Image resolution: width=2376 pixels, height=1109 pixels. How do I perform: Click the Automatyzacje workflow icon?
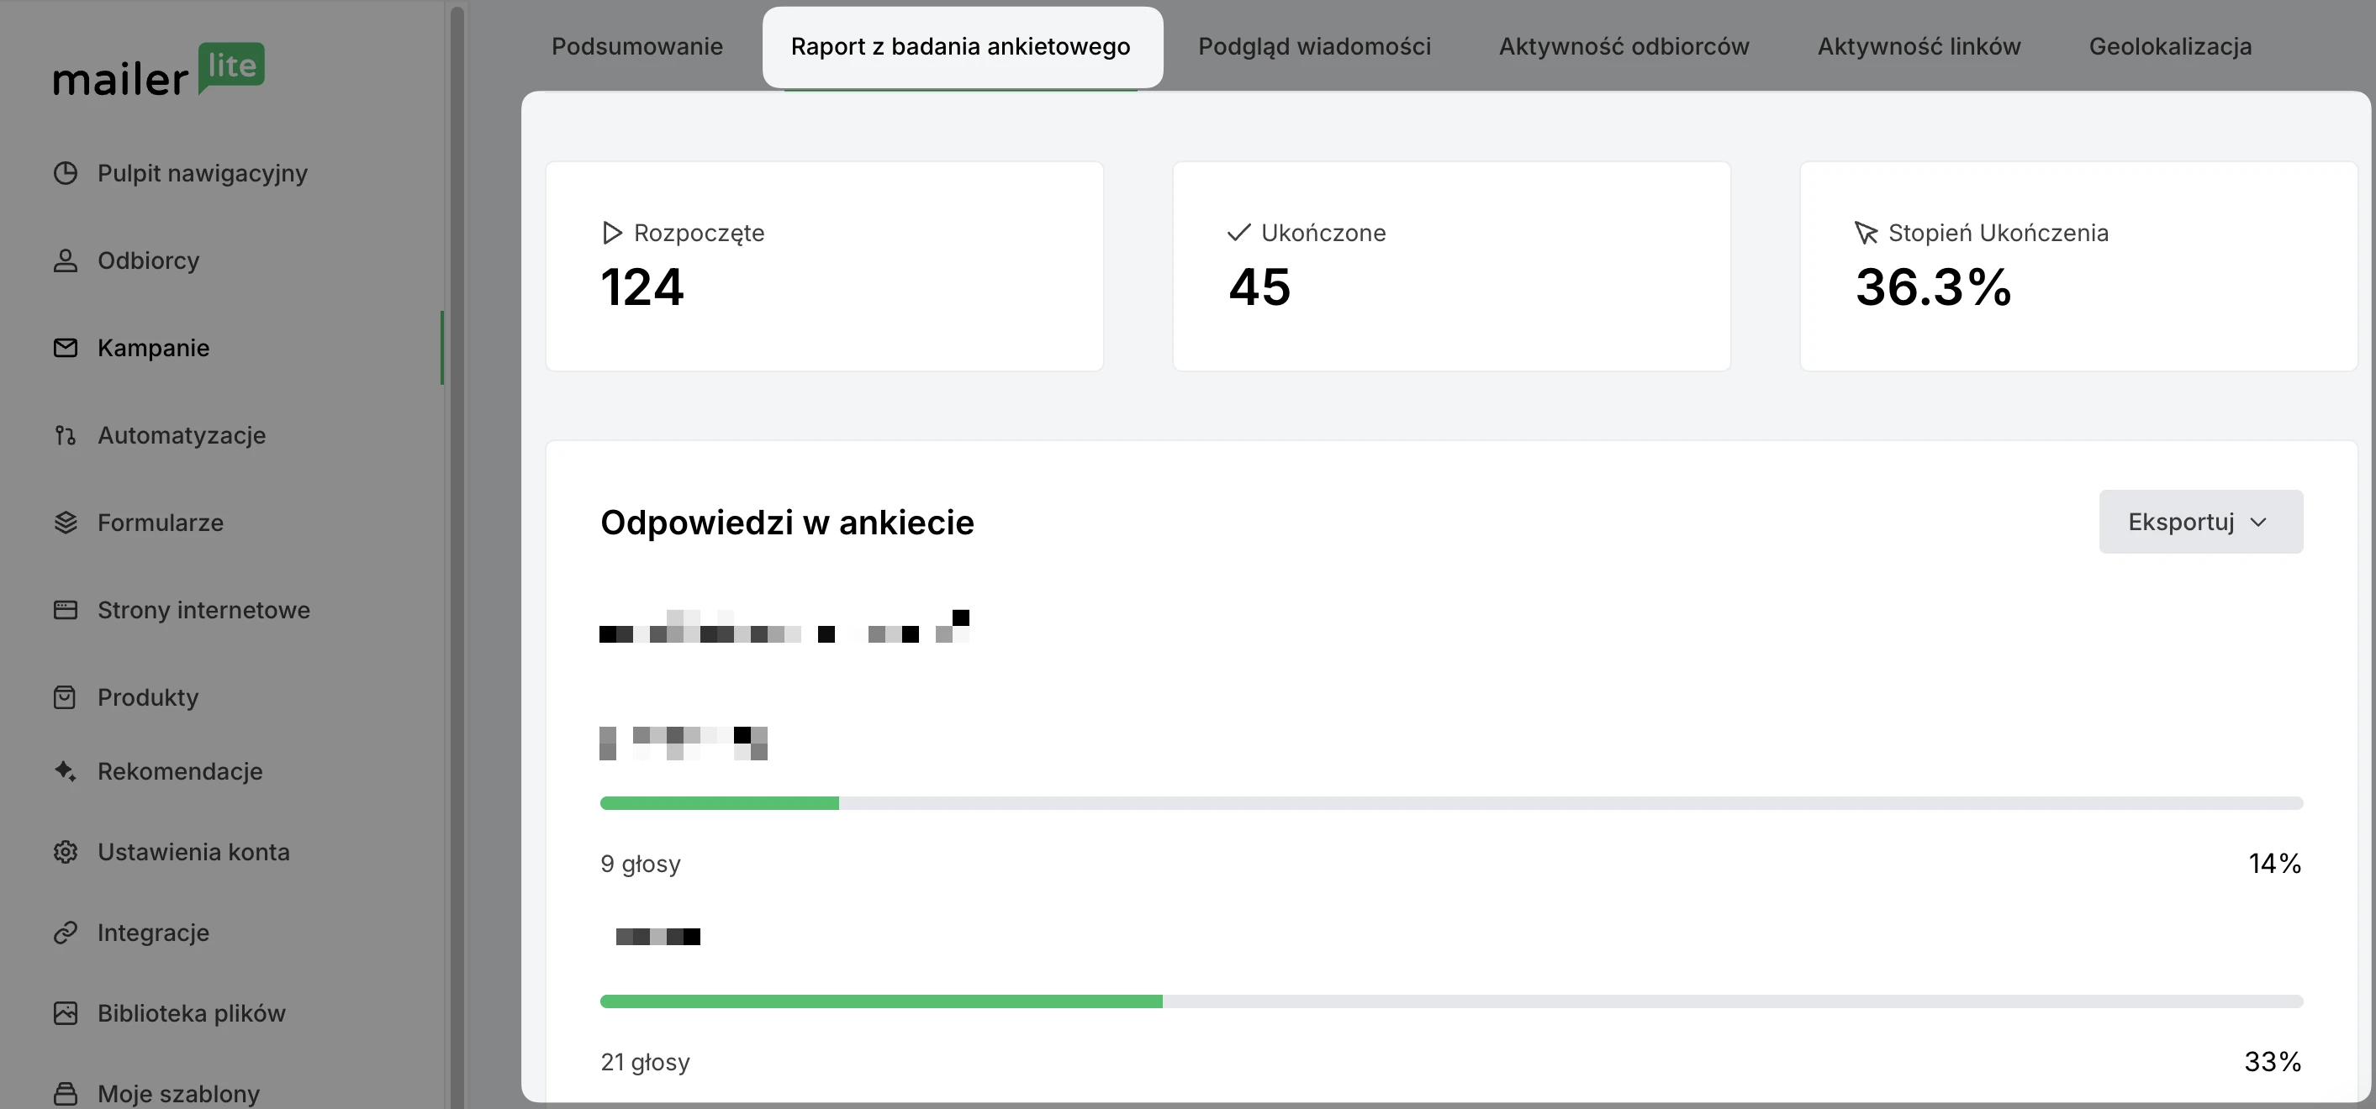coord(66,435)
